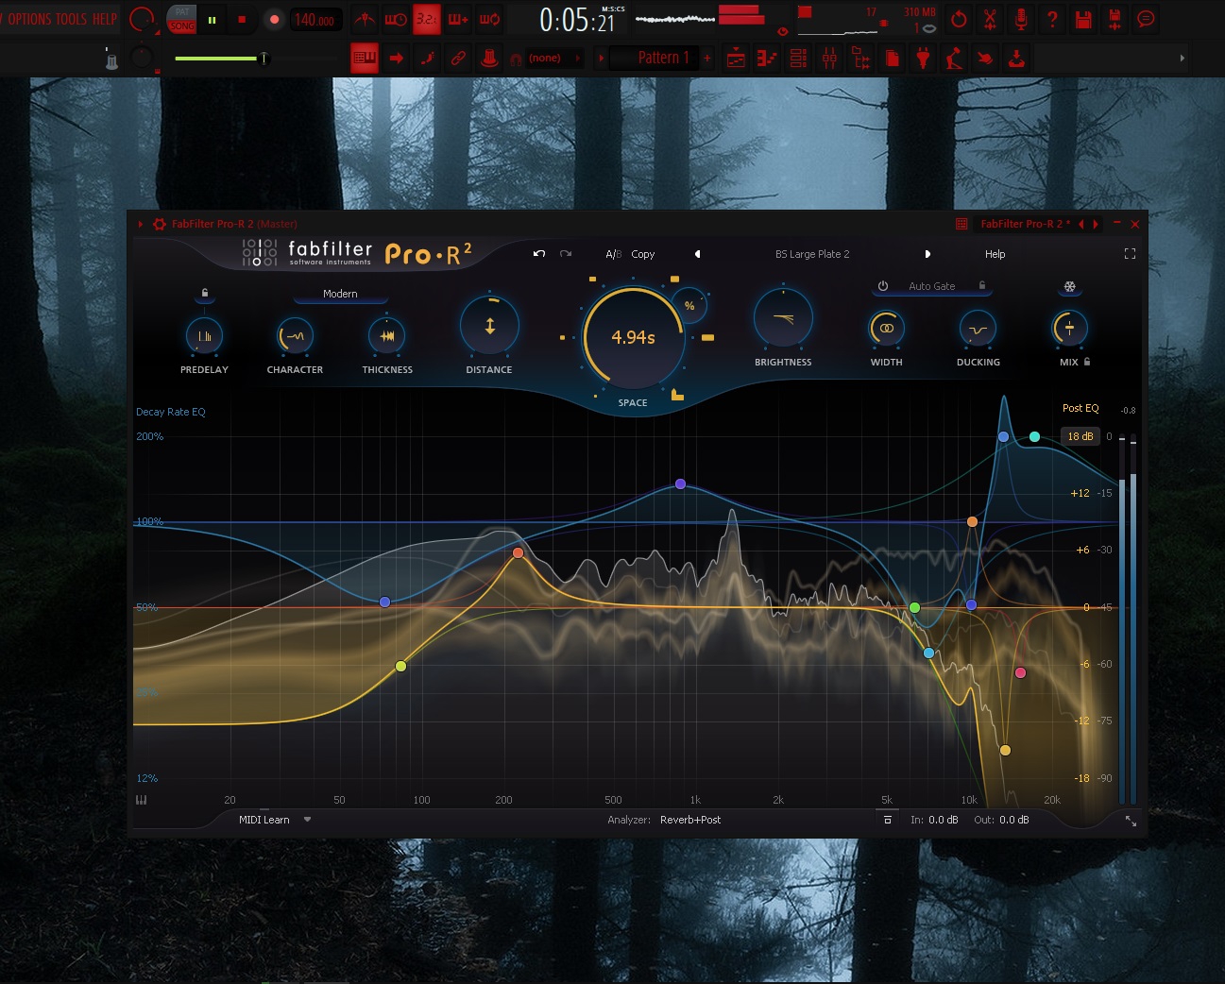Click the download tray icon in second toolbar row
Viewport: 1225px width, 984px height.
1016,59
